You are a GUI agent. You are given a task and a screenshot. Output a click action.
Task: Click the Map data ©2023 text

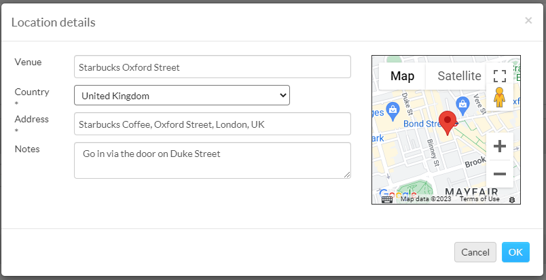click(x=426, y=199)
